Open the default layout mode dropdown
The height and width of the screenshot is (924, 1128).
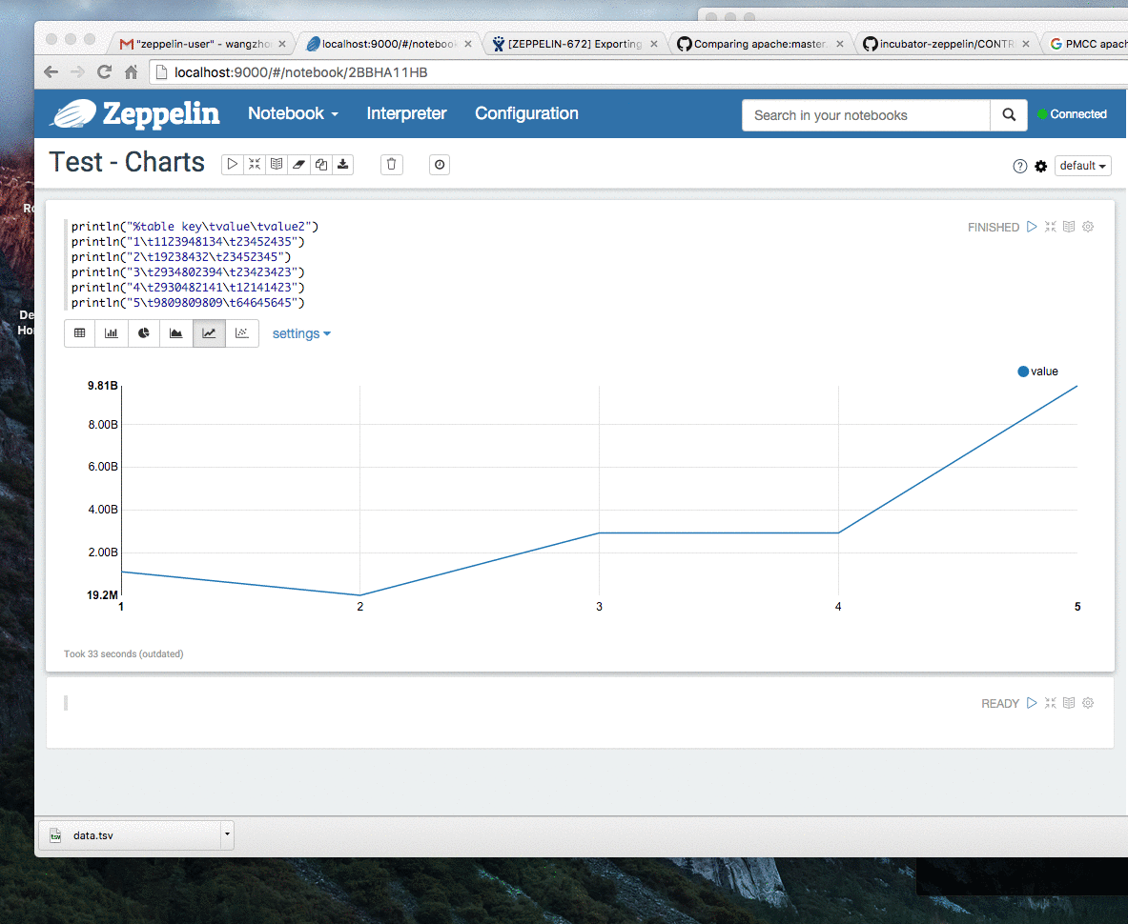[x=1082, y=166]
